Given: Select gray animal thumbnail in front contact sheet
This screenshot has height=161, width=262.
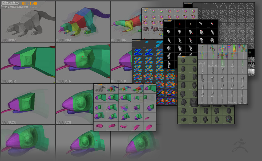Looking at the screenshot, I should coord(100,89).
